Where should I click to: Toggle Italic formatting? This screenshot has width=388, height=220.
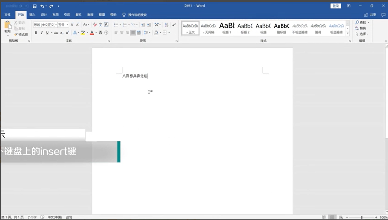point(41,33)
